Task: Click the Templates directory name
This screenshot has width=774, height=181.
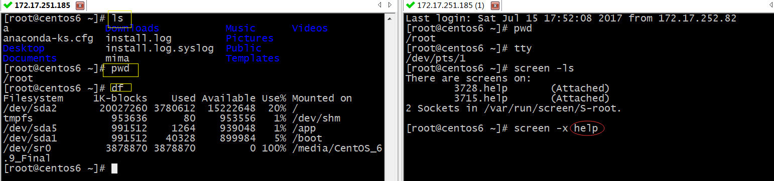Action: [252, 58]
